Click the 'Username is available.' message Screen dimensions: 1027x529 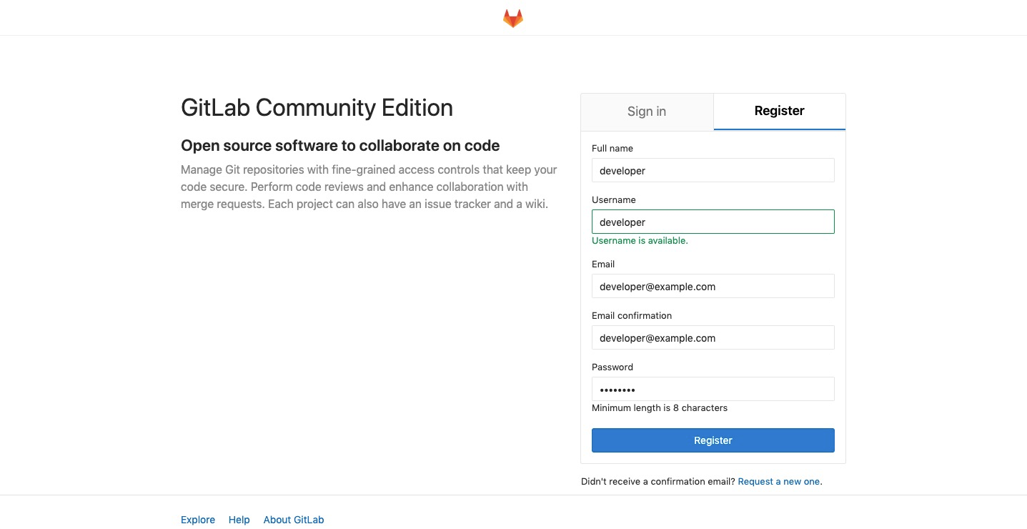tap(640, 241)
